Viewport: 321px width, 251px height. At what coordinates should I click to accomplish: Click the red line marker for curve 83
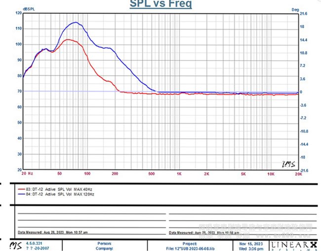(21, 189)
